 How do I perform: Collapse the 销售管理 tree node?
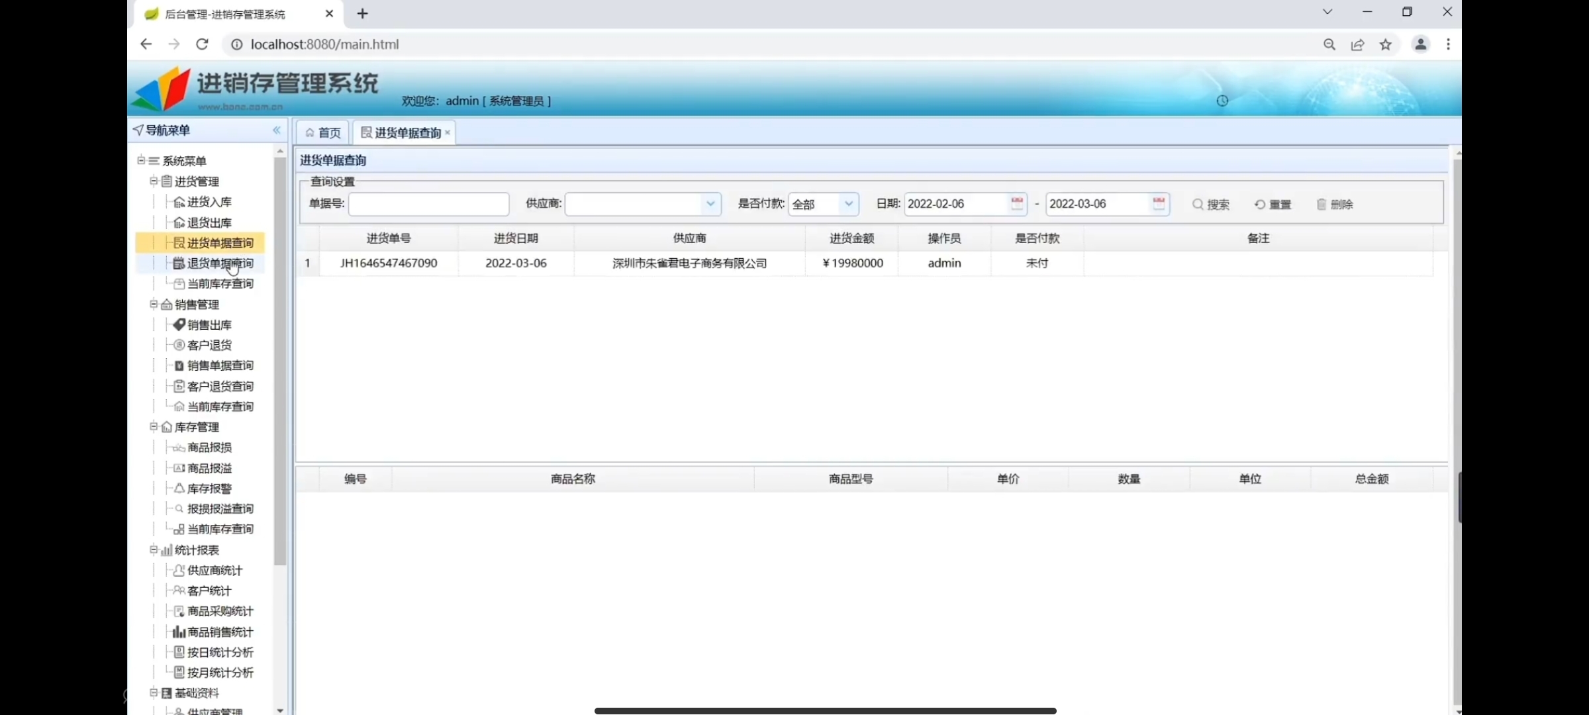pos(154,304)
